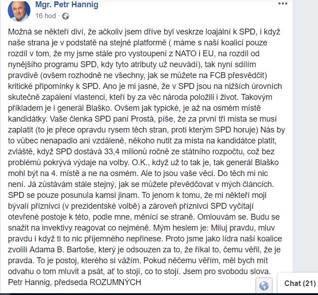Click the phrase 'prezidentské volbě' in the text
318x295 pixels.
click(x=103, y=206)
